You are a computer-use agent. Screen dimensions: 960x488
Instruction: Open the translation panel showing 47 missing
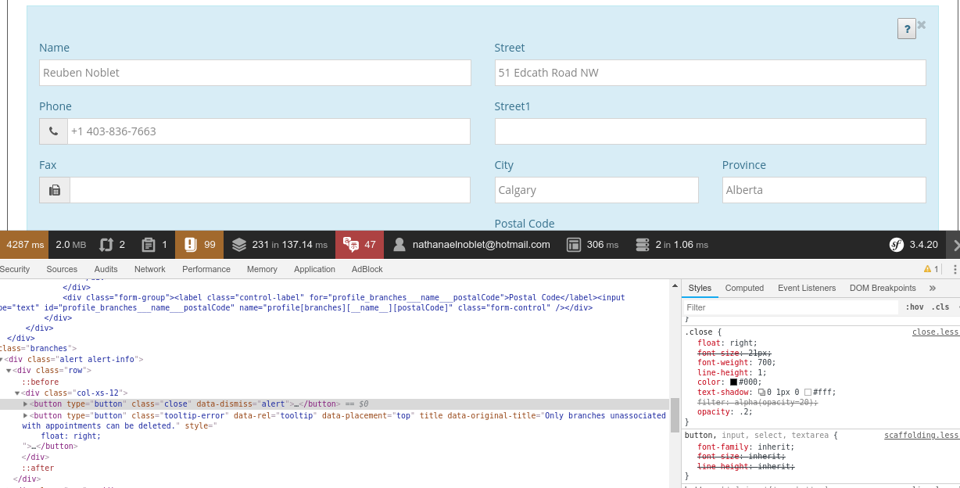360,245
